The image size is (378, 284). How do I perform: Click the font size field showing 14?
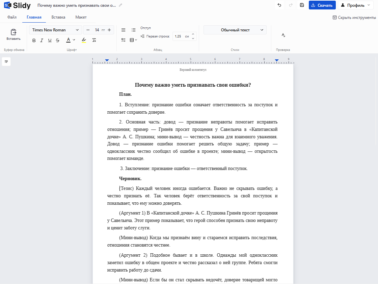click(x=97, y=30)
